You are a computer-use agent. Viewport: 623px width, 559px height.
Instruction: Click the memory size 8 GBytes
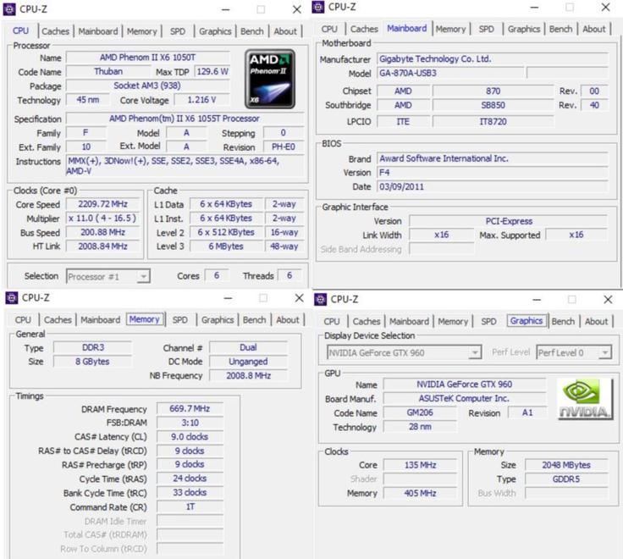point(92,362)
